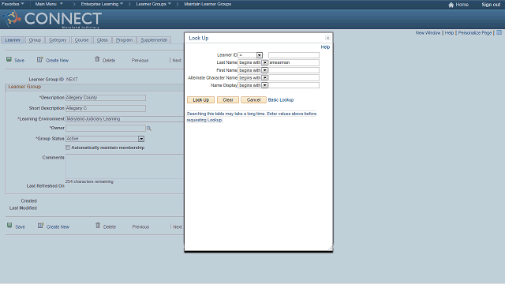The height and width of the screenshot is (284, 505).
Task: Click Sign out
Action: coord(491,5)
